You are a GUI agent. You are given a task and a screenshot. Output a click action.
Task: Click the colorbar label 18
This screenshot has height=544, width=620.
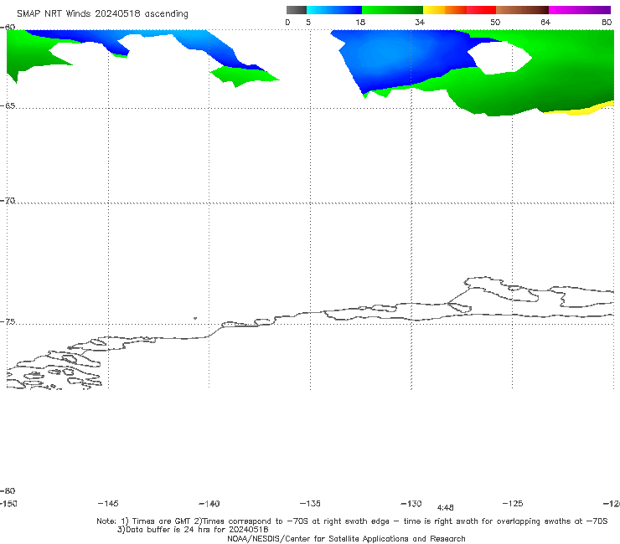(x=360, y=22)
